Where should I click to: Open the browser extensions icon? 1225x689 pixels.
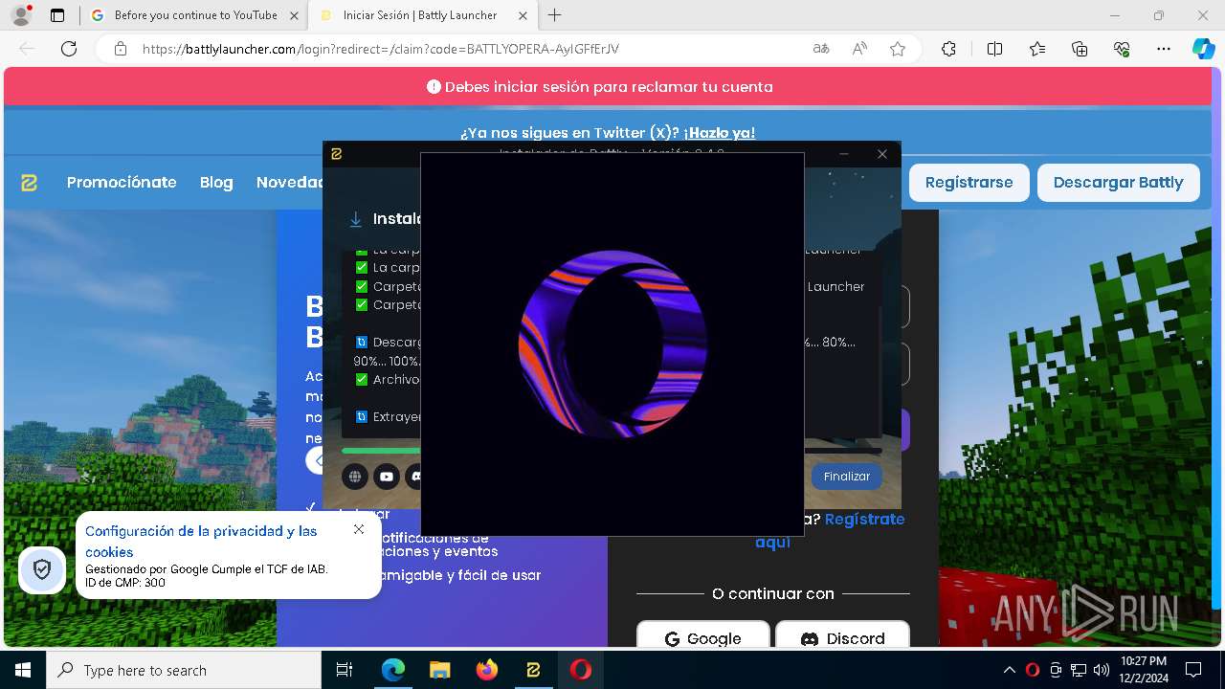pos(948,49)
